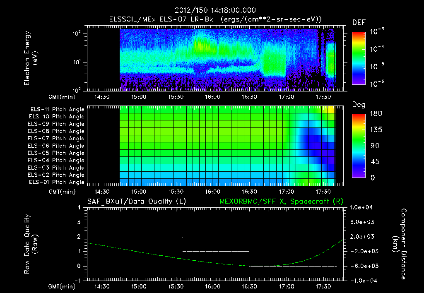This screenshot has height=293, width=424.
Task: Click the white data quality line at level 1
Action: pos(215,251)
